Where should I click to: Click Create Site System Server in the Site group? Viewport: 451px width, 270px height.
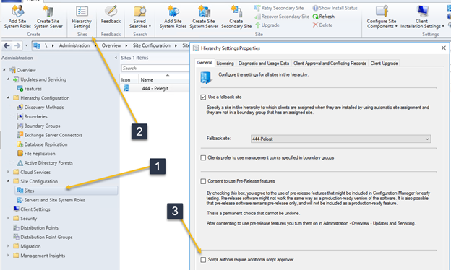coord(204,17)
